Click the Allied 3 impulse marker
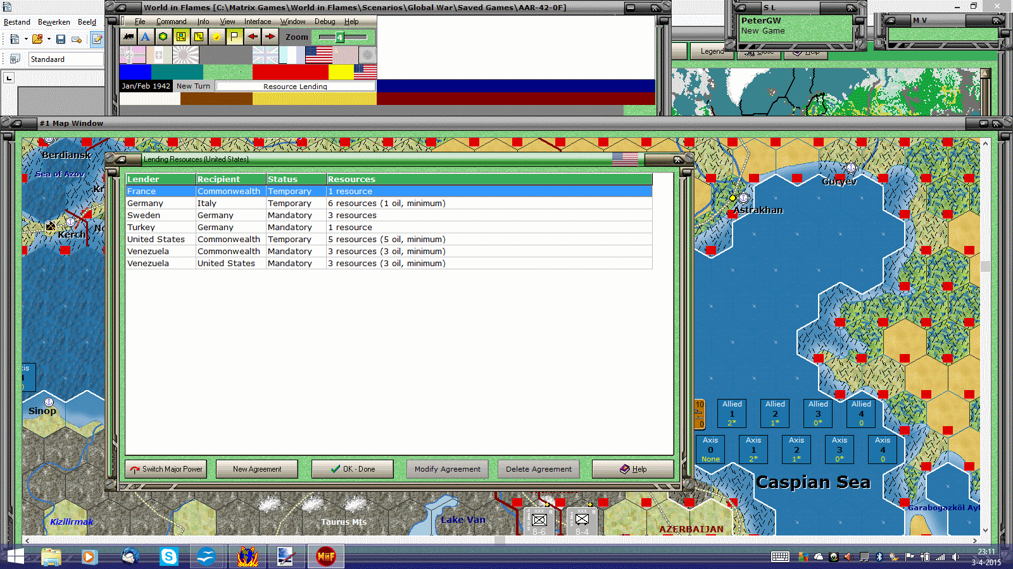1013x569 pixels. click(818, 413)
